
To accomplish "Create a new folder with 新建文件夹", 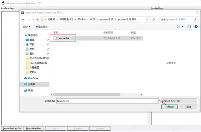I will pyautogui.click(x=42, y=27).
